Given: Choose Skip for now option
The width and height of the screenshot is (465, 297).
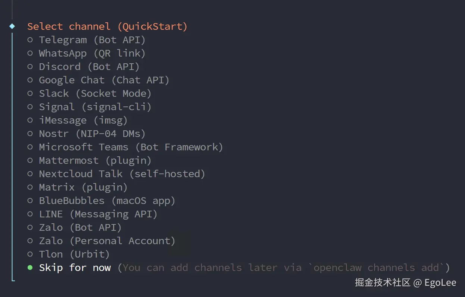Looking at the screenshot, I should coord(75,268).
